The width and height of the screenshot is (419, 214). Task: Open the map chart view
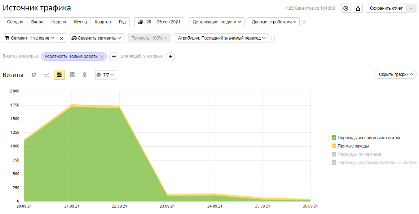[x=85, y=75]
